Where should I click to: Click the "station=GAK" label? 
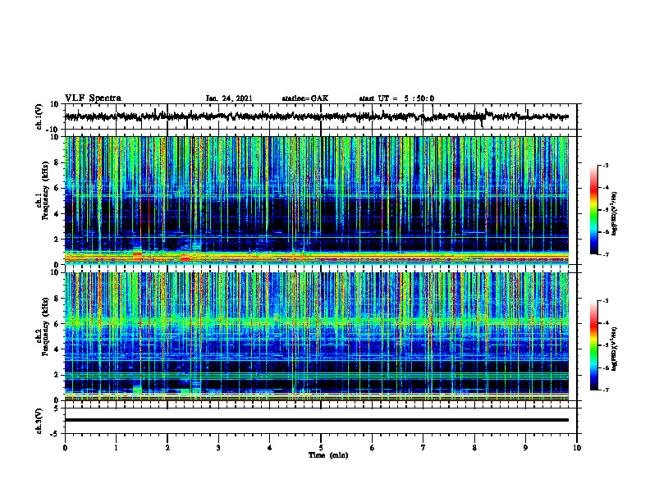tap(305, 98)
